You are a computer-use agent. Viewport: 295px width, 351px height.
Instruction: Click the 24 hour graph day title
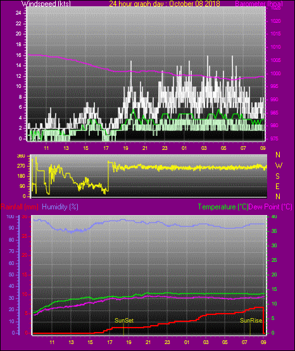[165, 4]
